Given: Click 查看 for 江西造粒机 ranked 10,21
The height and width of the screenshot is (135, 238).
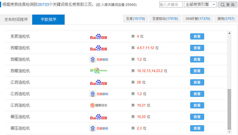Looking at the screenshot, I should [197, 105].
